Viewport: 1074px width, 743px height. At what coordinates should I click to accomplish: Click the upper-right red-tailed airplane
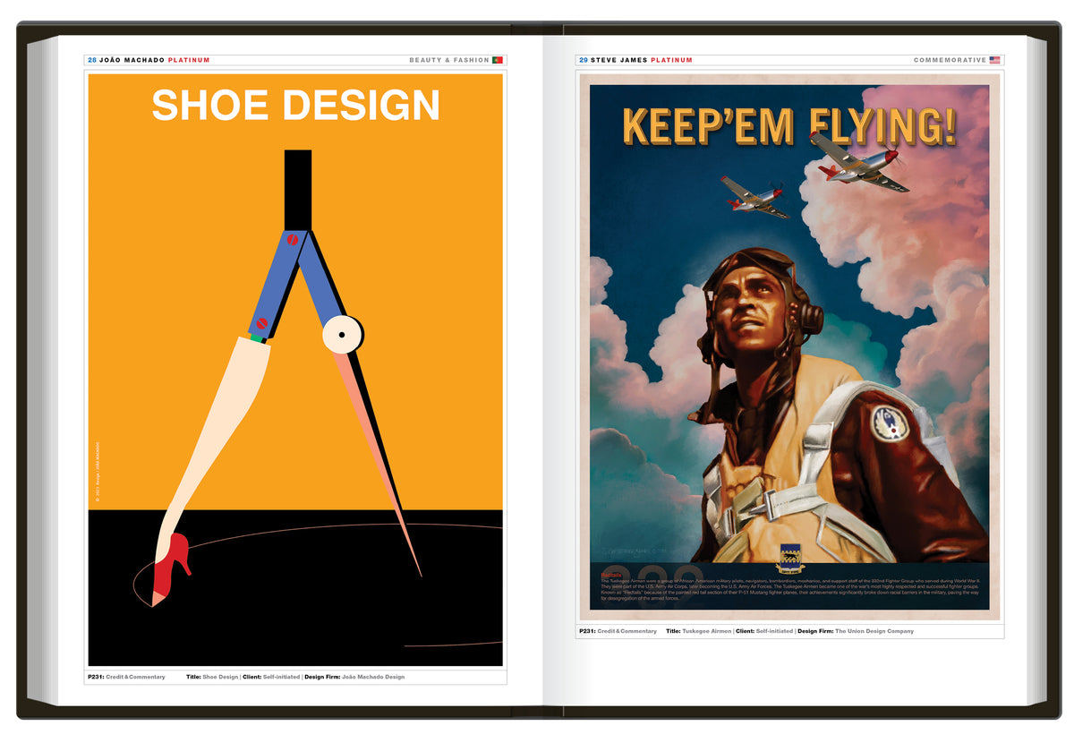coord(857,162)
